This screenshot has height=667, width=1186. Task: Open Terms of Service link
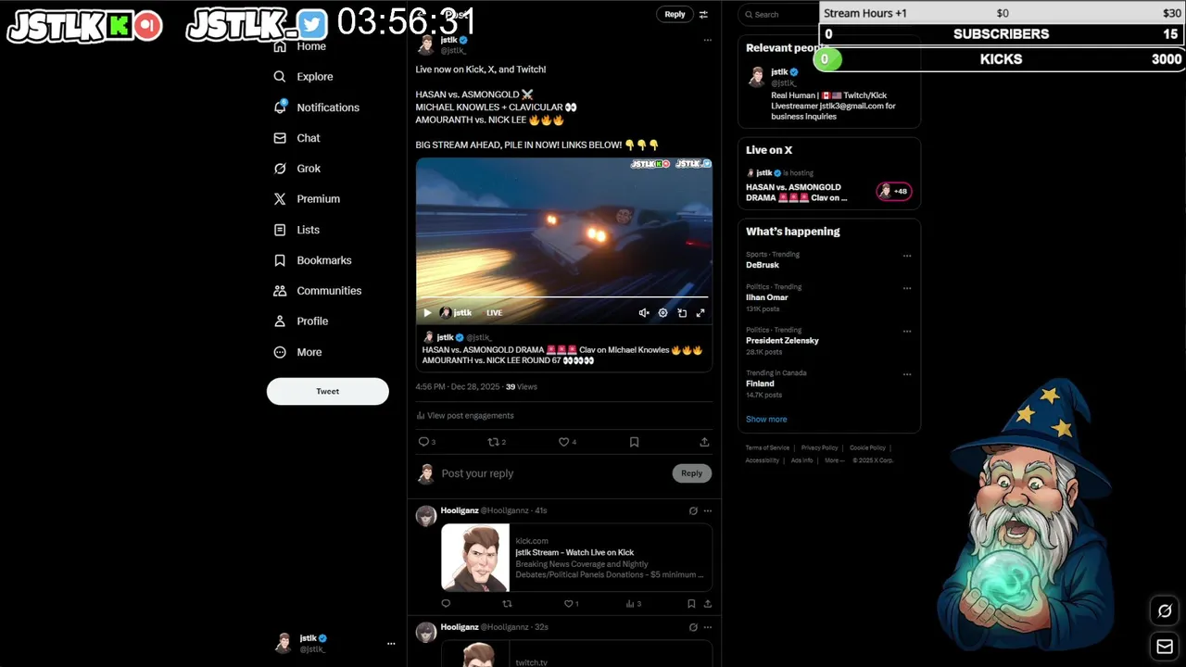[767, 448]
